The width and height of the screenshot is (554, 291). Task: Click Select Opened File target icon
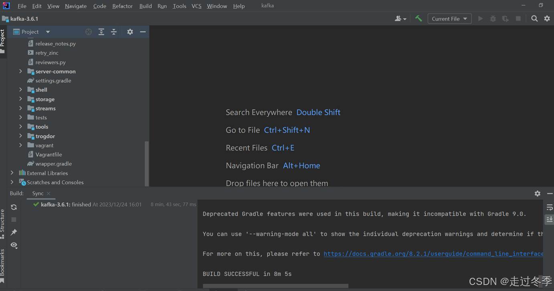pos(89,32)
